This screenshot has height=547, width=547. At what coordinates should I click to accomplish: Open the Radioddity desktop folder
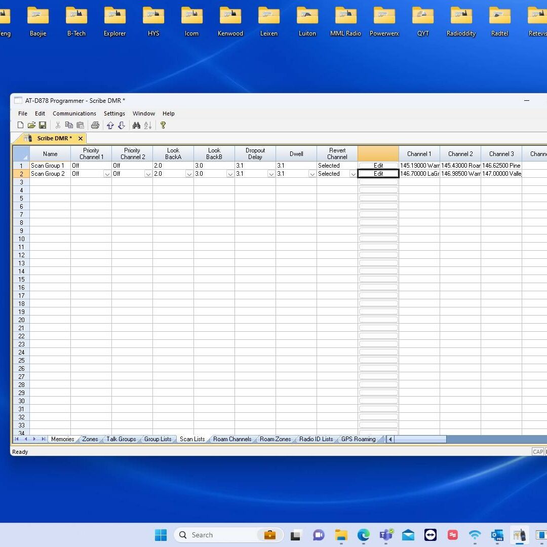pyautogui.click(x=461, y=22)
